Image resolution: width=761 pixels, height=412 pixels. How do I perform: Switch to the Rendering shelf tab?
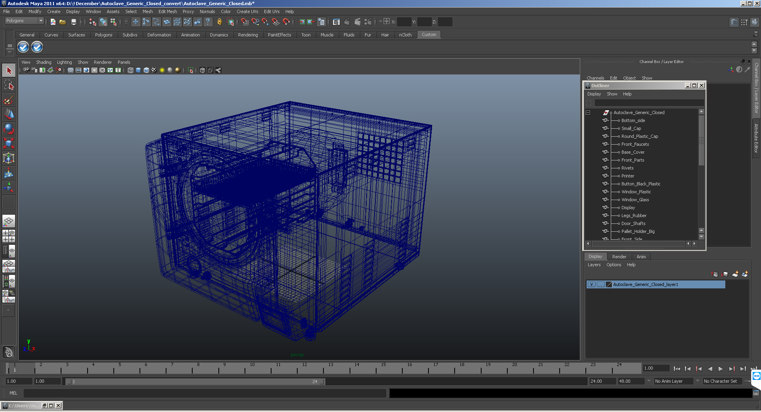tap(248, 35)
